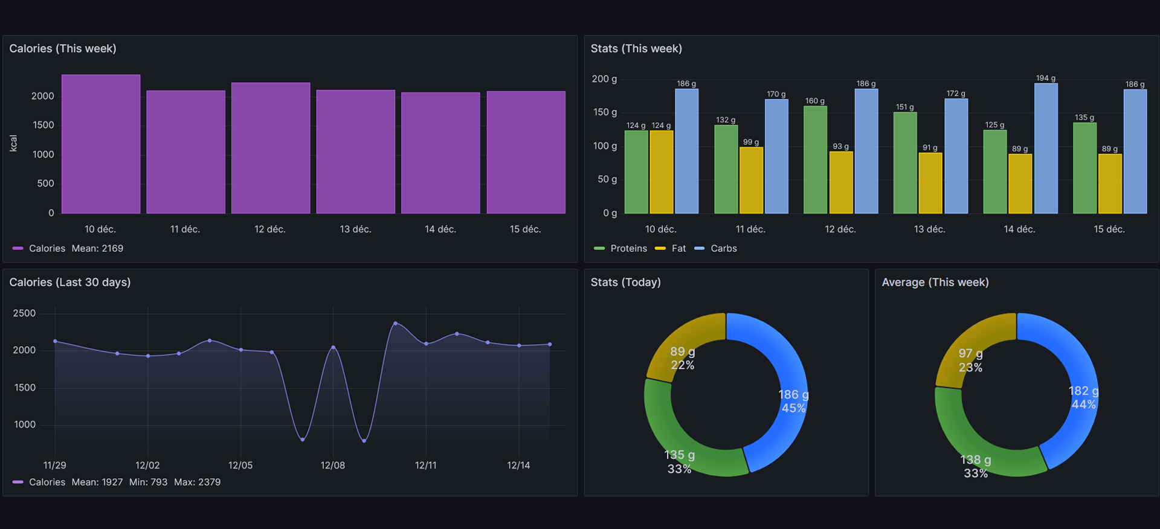The image size is (1160, 529).
Task: Click the 151 g Proteins bar
Action: [x=905, y=163]
